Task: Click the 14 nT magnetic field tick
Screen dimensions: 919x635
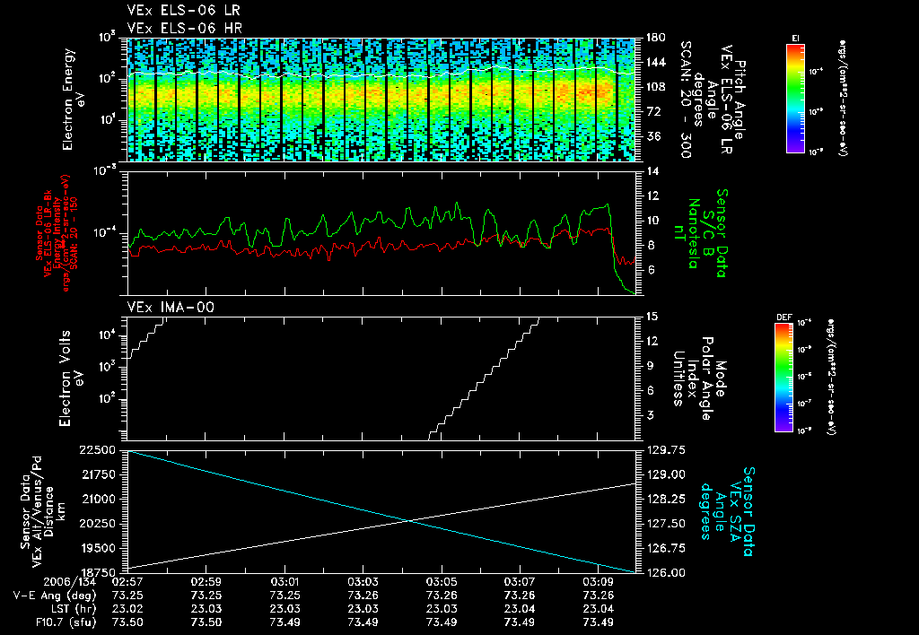Action: point(652,171)
